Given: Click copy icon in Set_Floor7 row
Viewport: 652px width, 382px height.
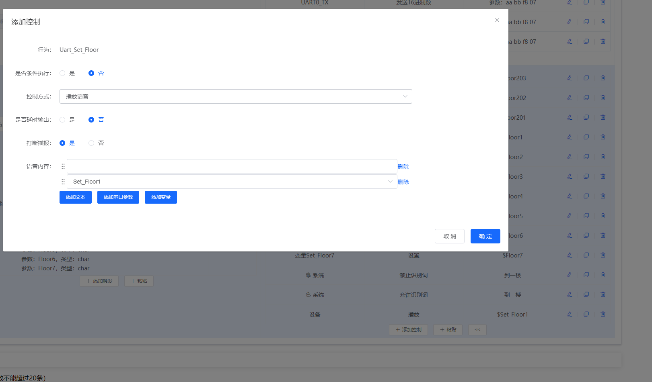Looking at the screenshot, I should [586, 255].
